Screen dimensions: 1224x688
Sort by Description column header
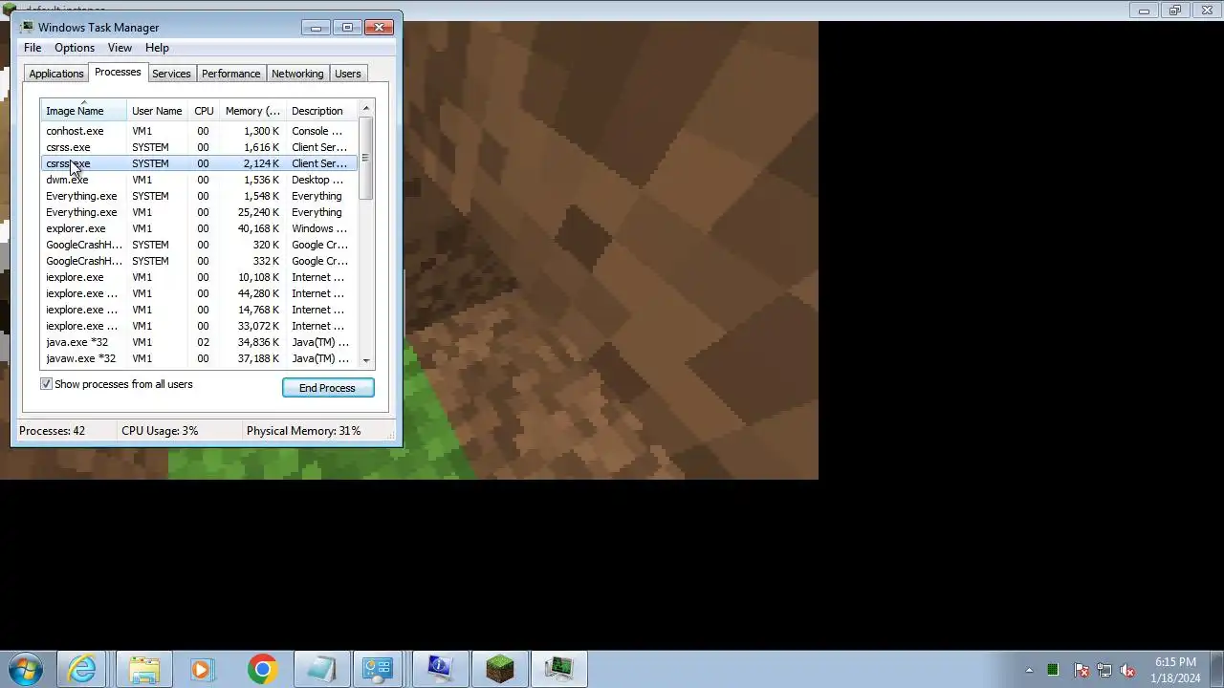click(320, 111)
